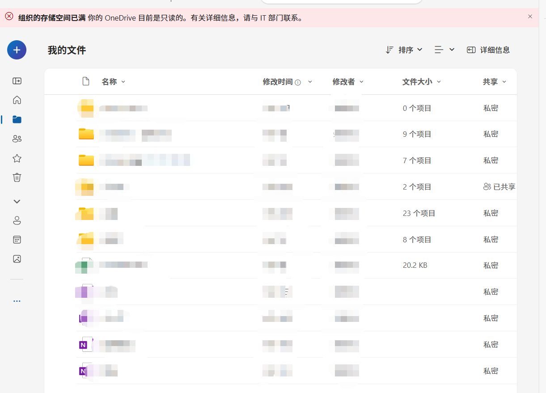Click the red error icon in banner

(9, 16)
